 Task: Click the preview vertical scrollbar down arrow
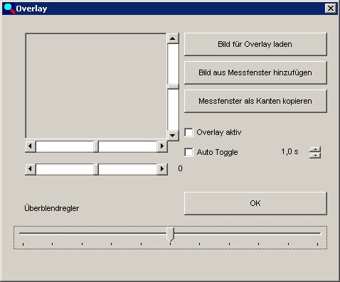coord(173,136)
